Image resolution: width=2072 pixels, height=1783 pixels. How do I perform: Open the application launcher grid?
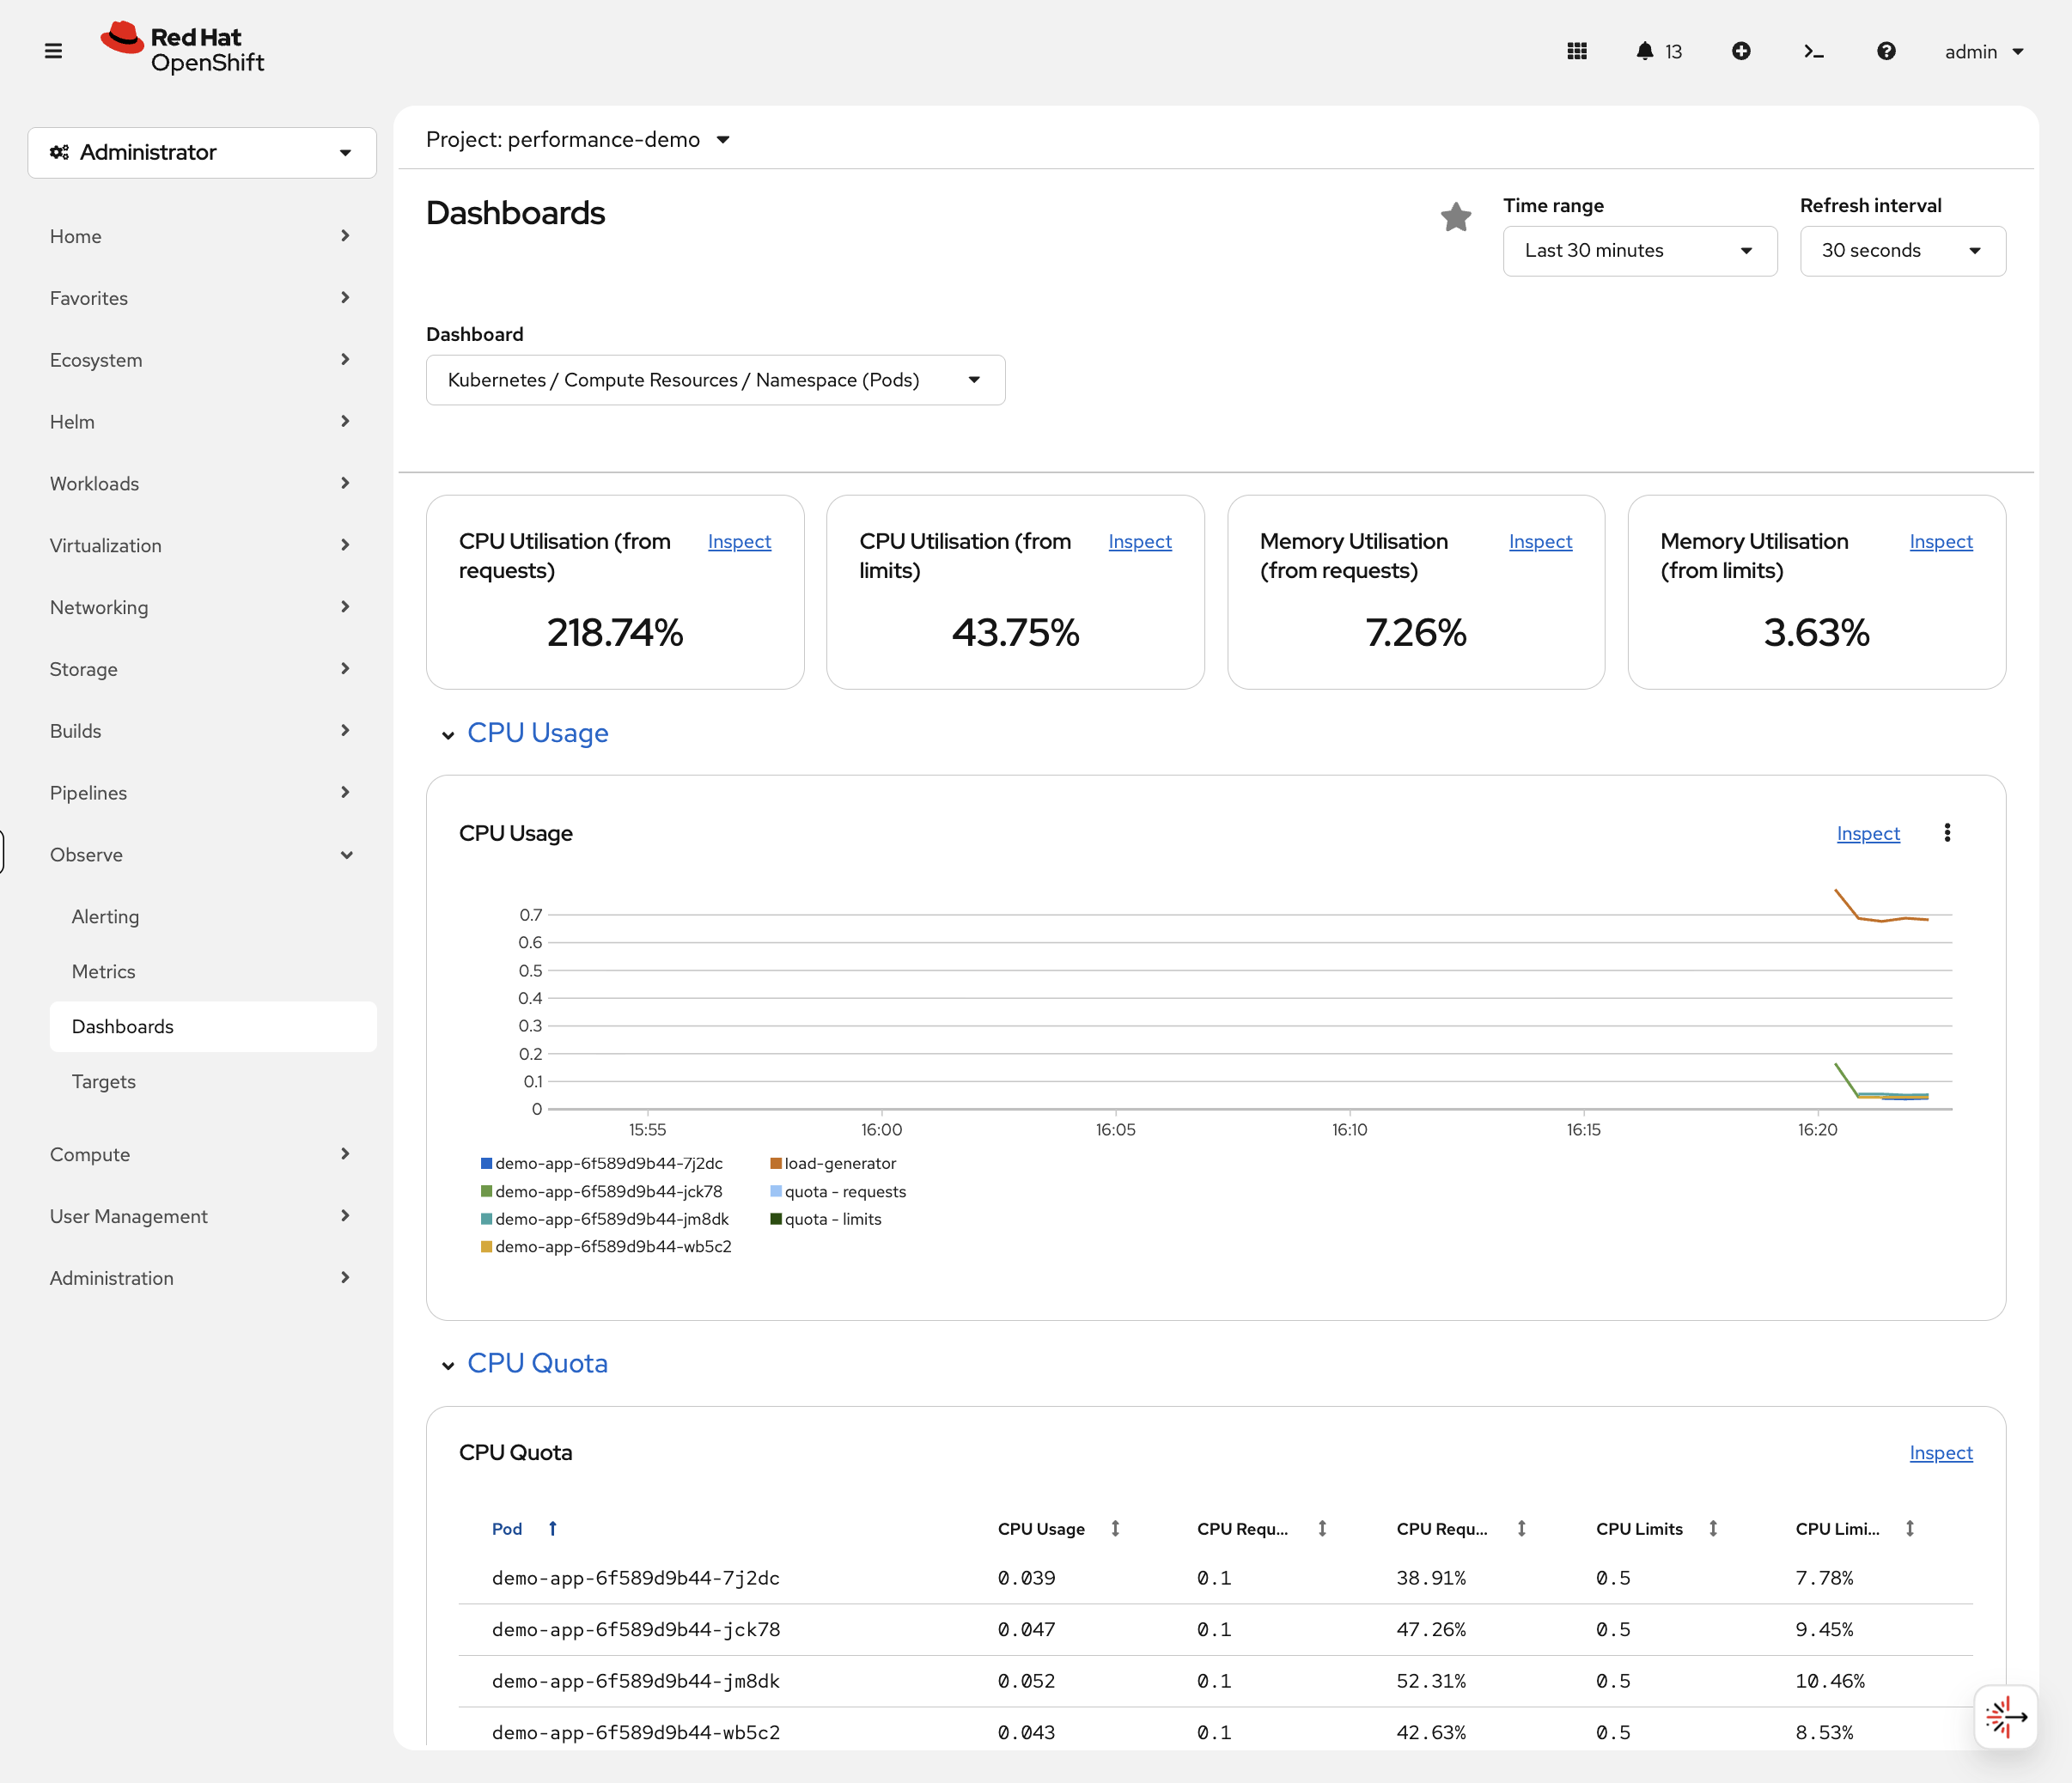1577,50
